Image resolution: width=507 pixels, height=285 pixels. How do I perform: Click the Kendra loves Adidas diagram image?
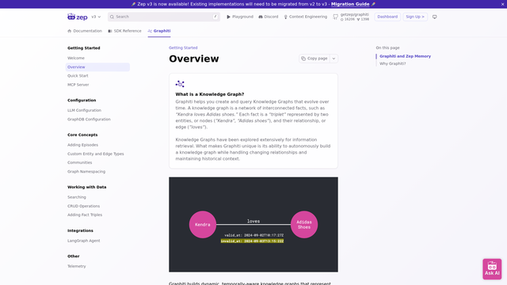(x=253, y=225)
